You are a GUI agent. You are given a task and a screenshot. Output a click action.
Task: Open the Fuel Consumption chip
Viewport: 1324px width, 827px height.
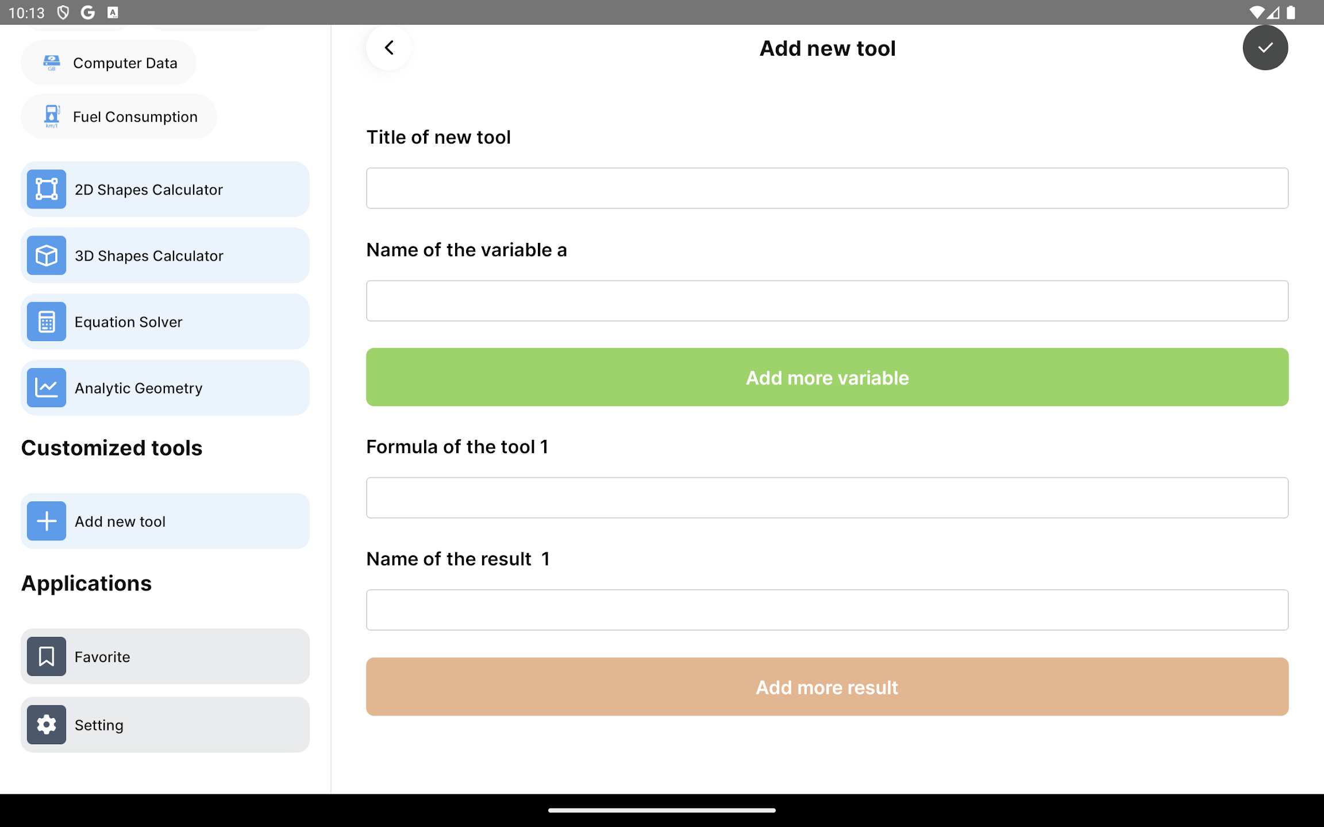click(119, 116)
